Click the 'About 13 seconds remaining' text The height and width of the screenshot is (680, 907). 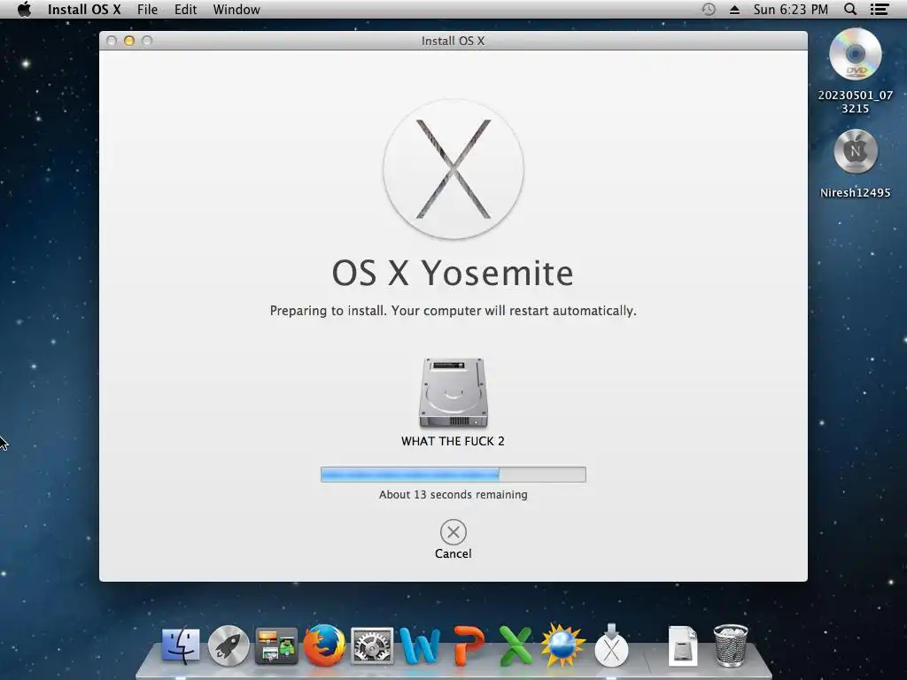click(x=453, y=495)
